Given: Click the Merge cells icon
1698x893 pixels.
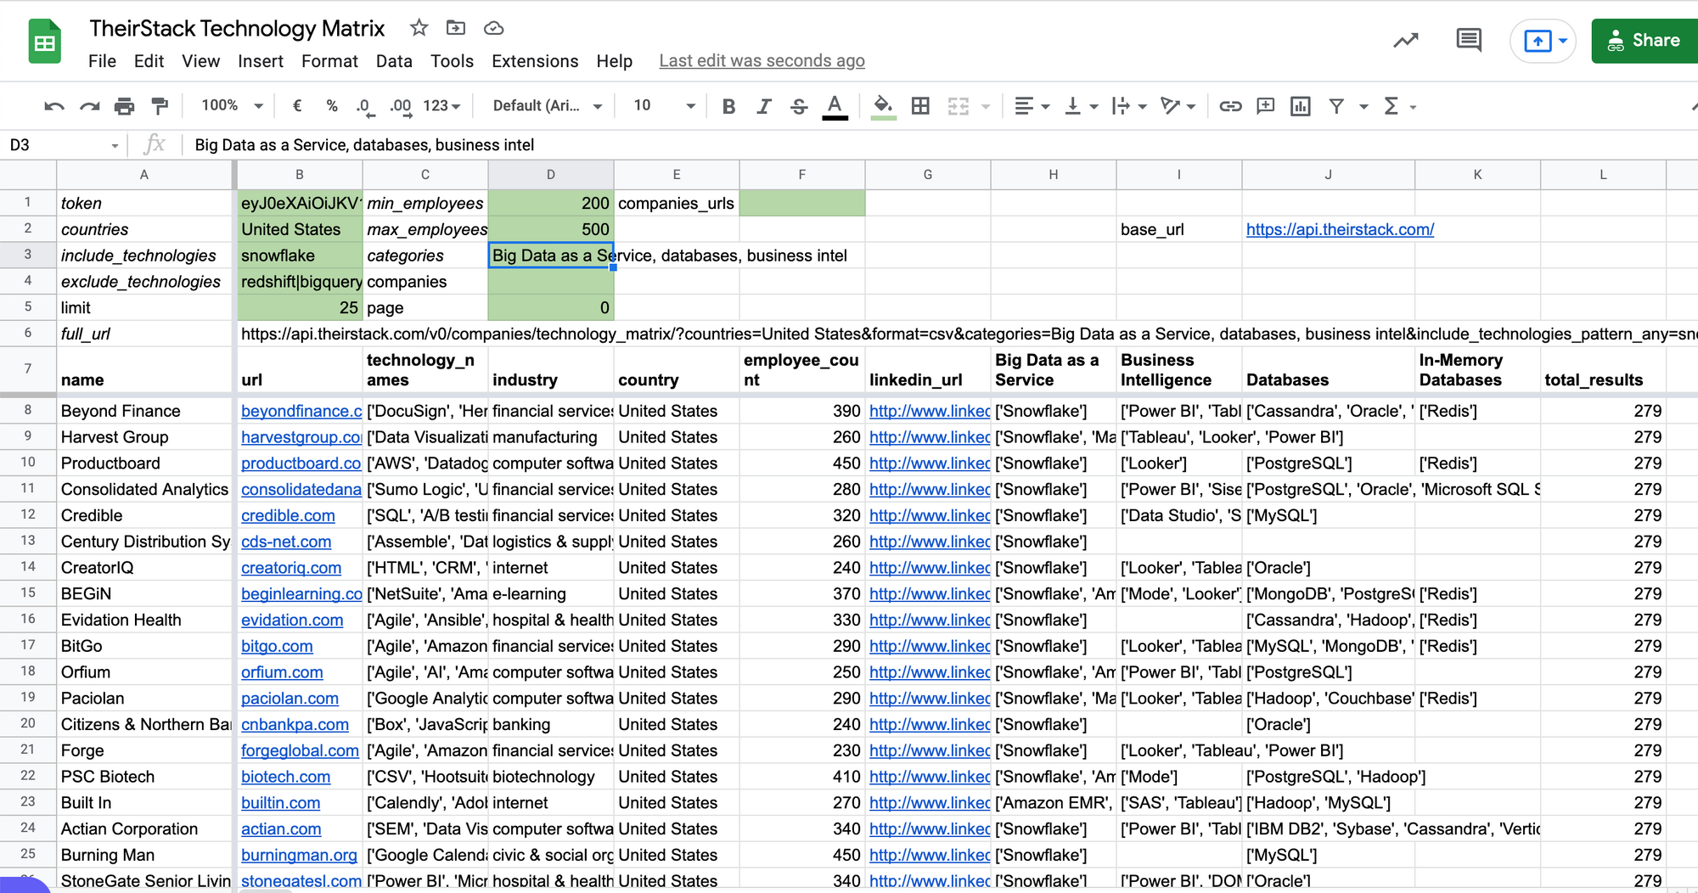Looking at the screenshot, I should [959, 106].
